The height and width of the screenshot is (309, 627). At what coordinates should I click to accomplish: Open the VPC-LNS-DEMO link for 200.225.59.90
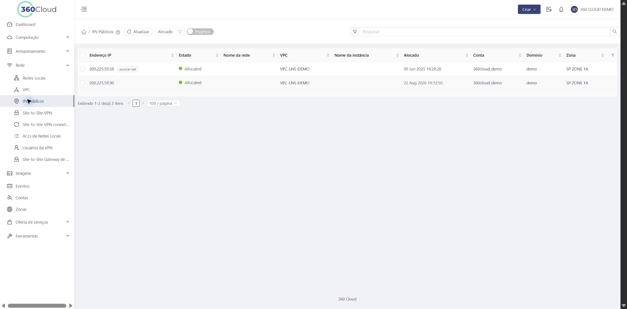pyautogui.click(x=295, y=83)
